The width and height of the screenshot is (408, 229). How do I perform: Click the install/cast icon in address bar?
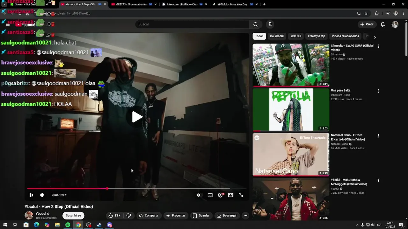click(x=359, y=13)
